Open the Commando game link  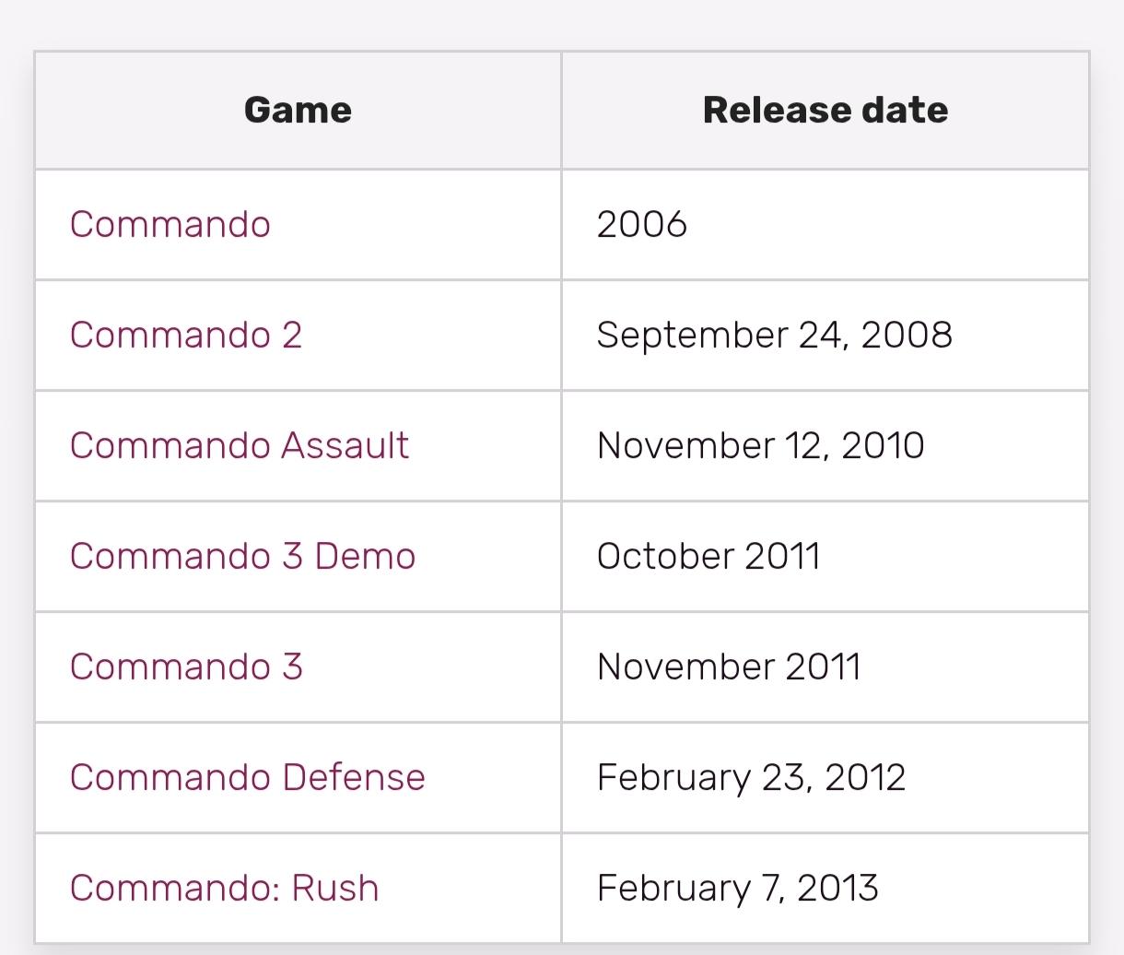tap(170, 225)
